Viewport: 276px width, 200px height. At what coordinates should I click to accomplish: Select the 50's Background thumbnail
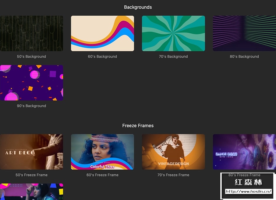pyautogui.click(x=32, y=33)
